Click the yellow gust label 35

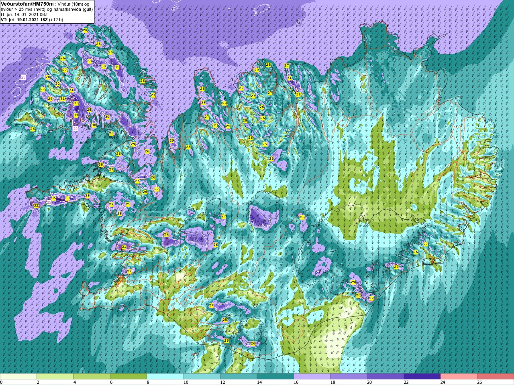54,198
